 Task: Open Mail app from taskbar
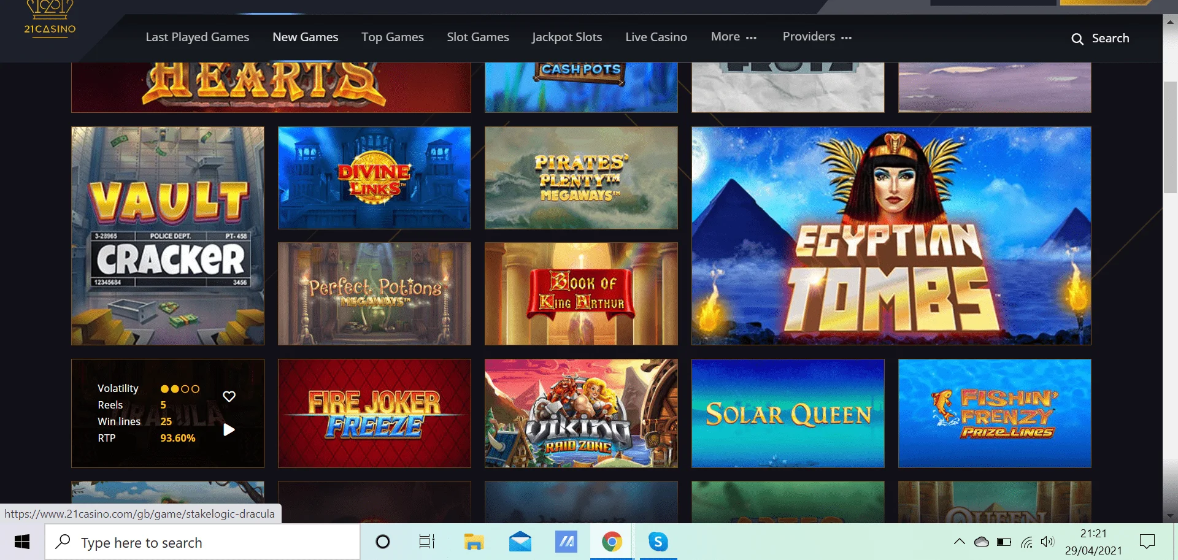click(x=520, y=542)
